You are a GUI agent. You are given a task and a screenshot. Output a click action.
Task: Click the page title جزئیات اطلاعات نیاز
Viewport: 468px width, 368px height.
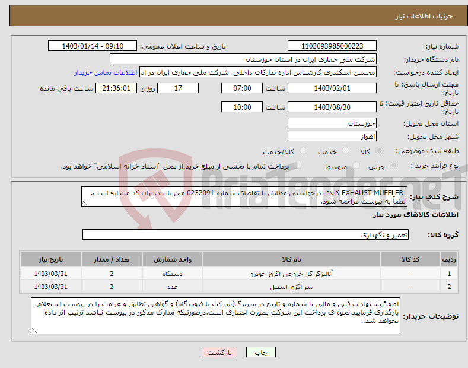pos(424,16)
